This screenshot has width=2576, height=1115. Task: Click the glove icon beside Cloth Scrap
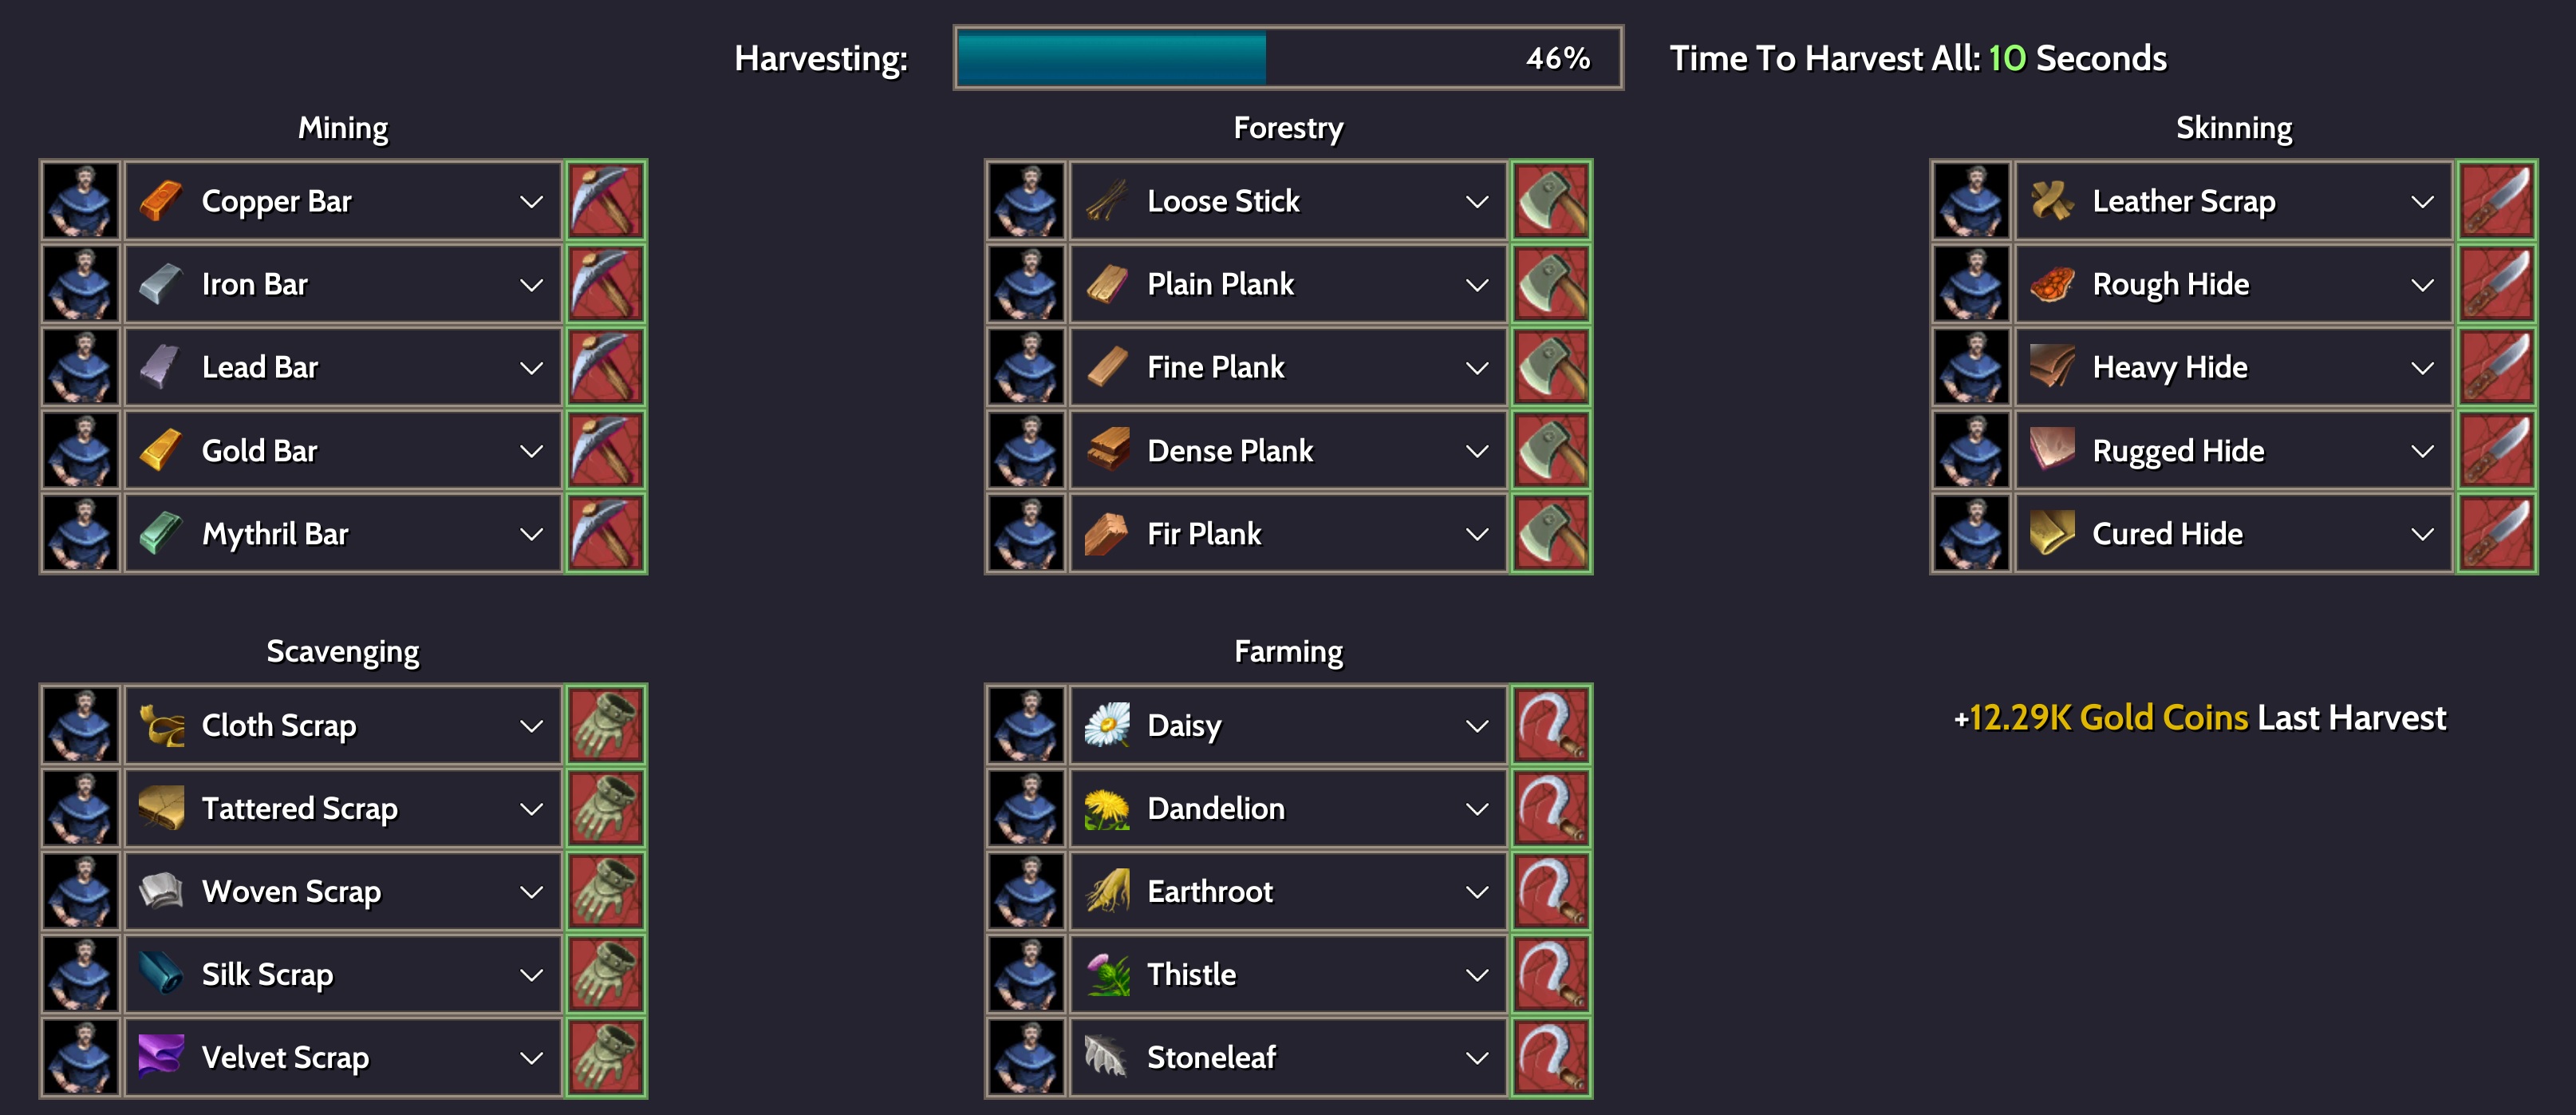tap(606, 725)
